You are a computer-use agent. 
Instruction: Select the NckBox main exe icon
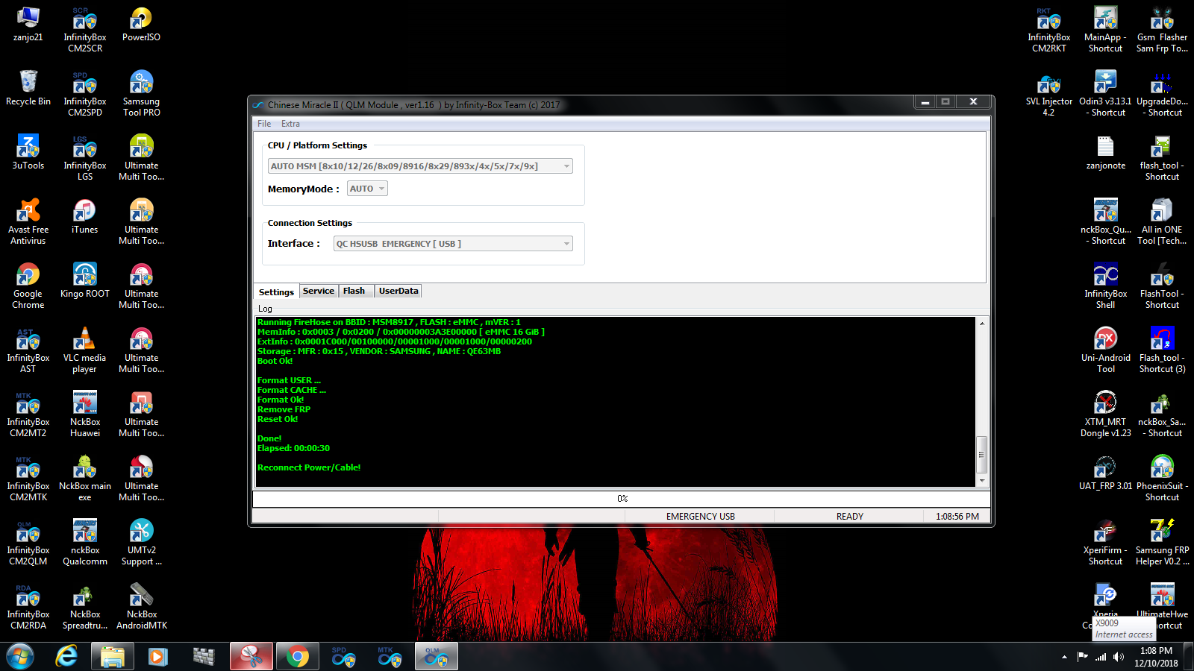click(85, 479)
